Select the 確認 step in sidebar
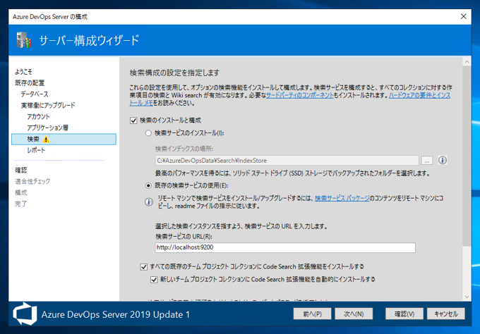Viewport: 480px width, 334px height. [x=21, y=171]
